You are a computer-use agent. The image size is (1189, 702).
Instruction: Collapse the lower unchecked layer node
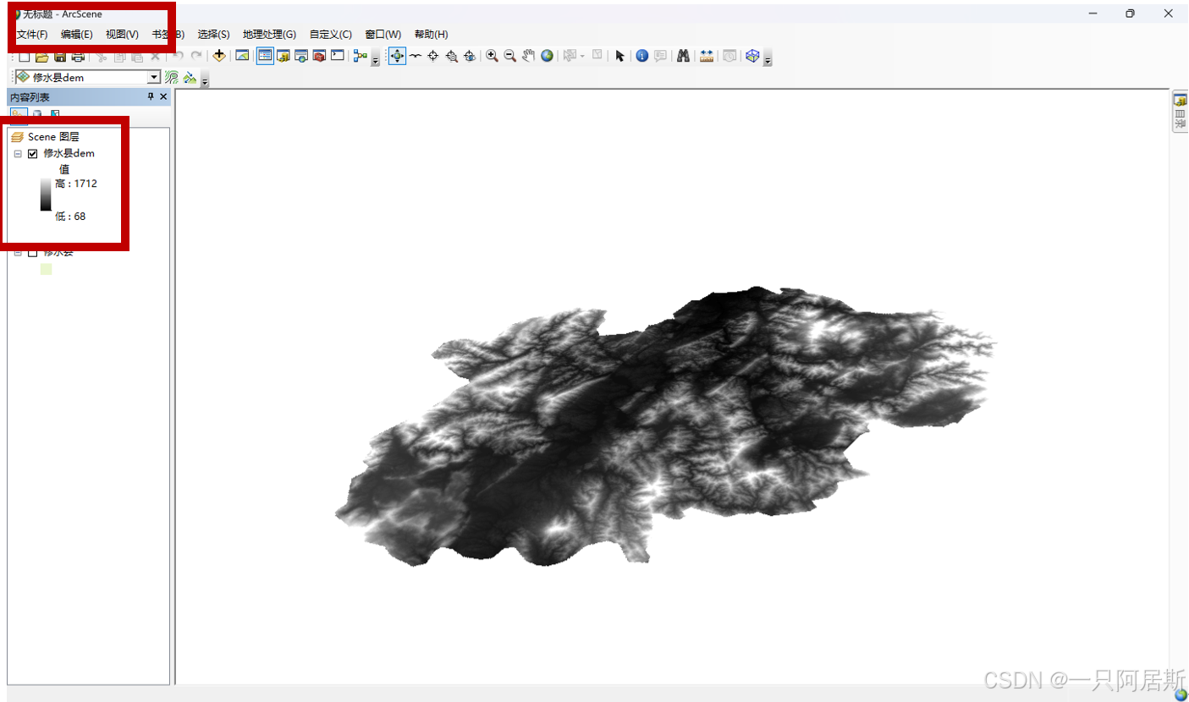(18, 252)
